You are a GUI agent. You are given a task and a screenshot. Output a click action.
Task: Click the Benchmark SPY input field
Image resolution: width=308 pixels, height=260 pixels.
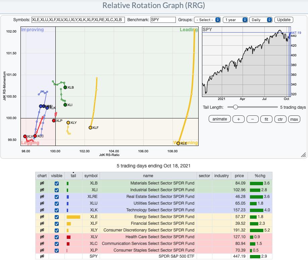click(163, 20)
